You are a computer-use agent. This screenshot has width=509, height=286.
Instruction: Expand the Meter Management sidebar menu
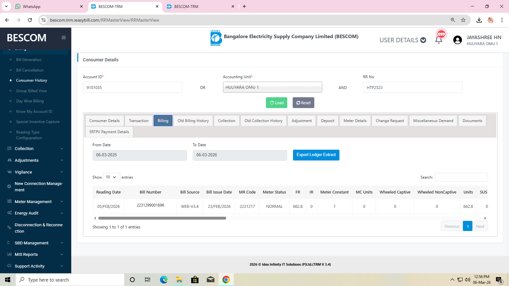click(36, 201)
